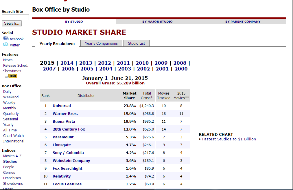Open Fox Searchlight distributor page
Image resolution: width=293 pixels, height=190 pixels.
tap(67, 169)
